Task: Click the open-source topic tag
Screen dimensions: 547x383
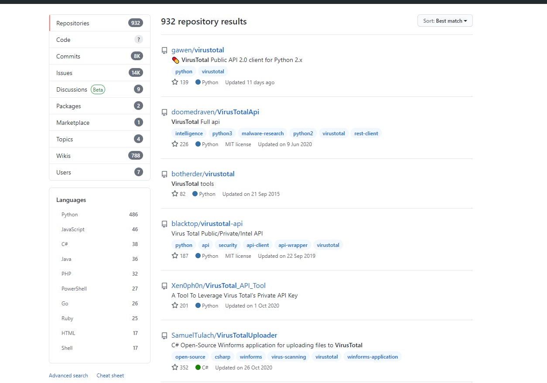Action: tap(190, 357)
